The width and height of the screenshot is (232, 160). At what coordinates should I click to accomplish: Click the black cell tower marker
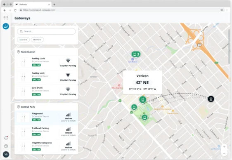tap(211, 99)
